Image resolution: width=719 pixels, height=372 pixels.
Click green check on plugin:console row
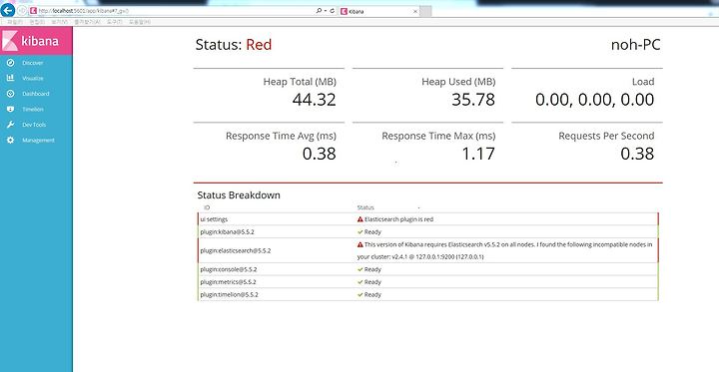359,269
